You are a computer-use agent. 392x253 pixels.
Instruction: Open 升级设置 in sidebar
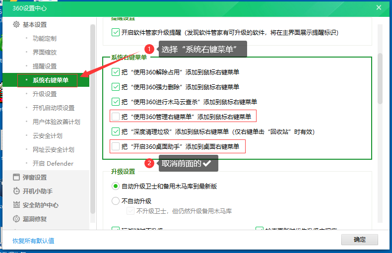[45, 94]
